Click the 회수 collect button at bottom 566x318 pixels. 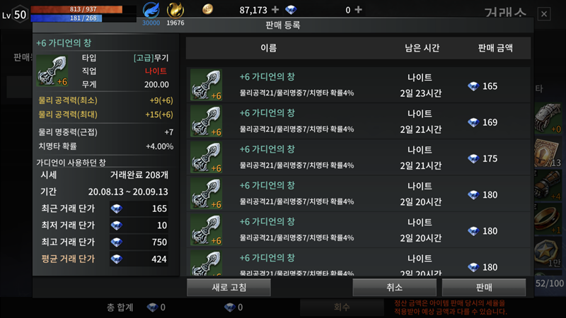pyautogui.click(x=342, y=307)
